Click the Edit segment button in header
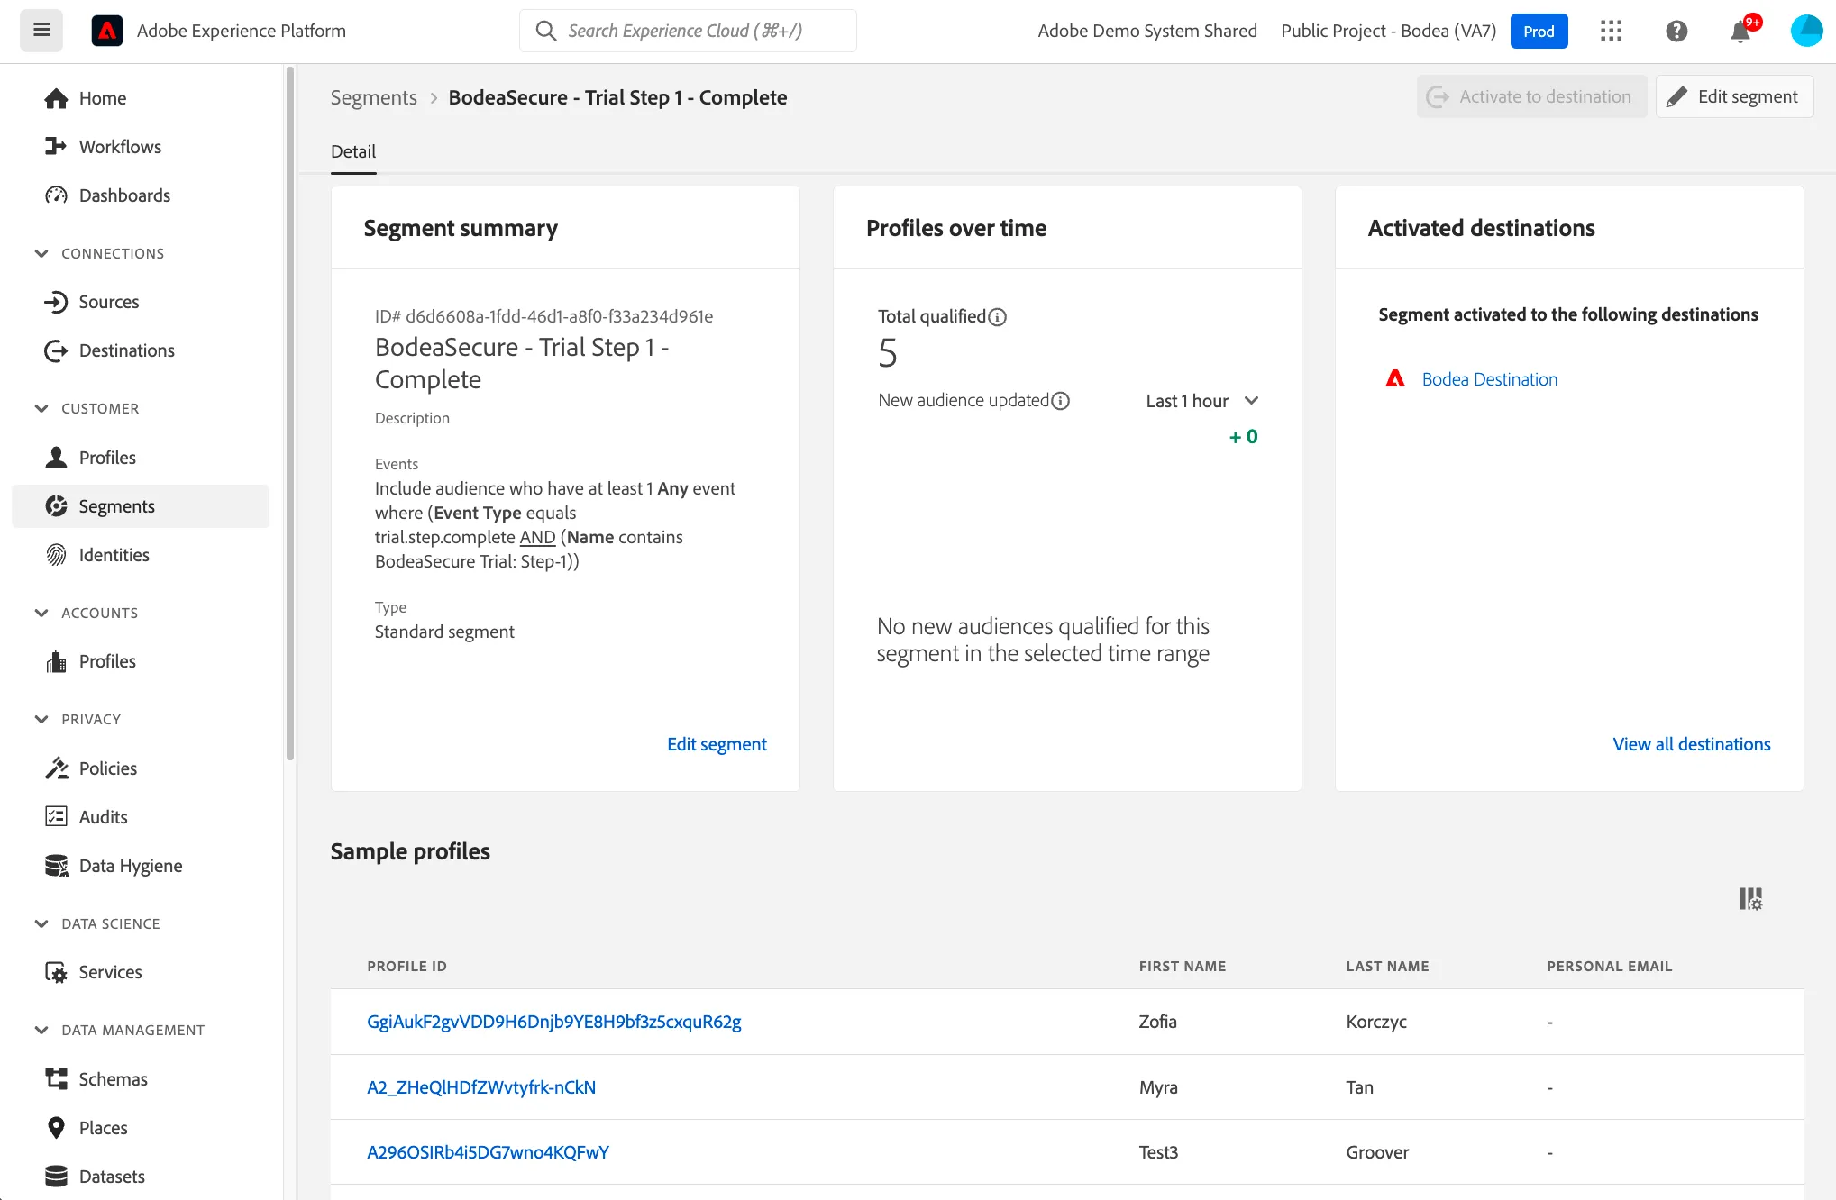The width and height of the screenshot is (1836, 1200). pos(1734,96)
